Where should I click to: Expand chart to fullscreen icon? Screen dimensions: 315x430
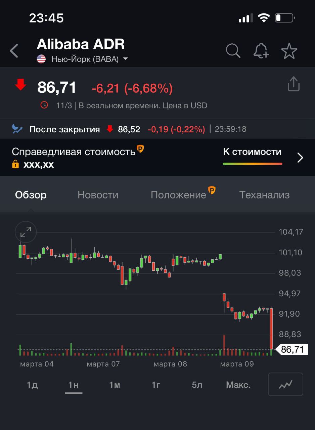coord(26,232)
